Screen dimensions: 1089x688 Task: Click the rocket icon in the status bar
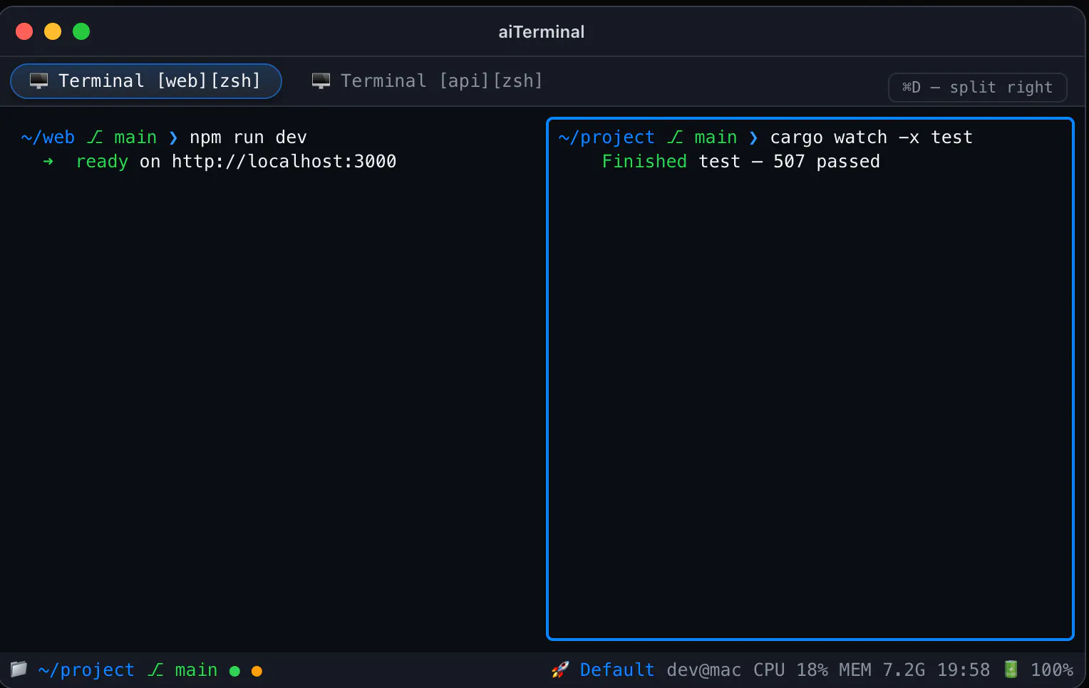tap(560, 669)
